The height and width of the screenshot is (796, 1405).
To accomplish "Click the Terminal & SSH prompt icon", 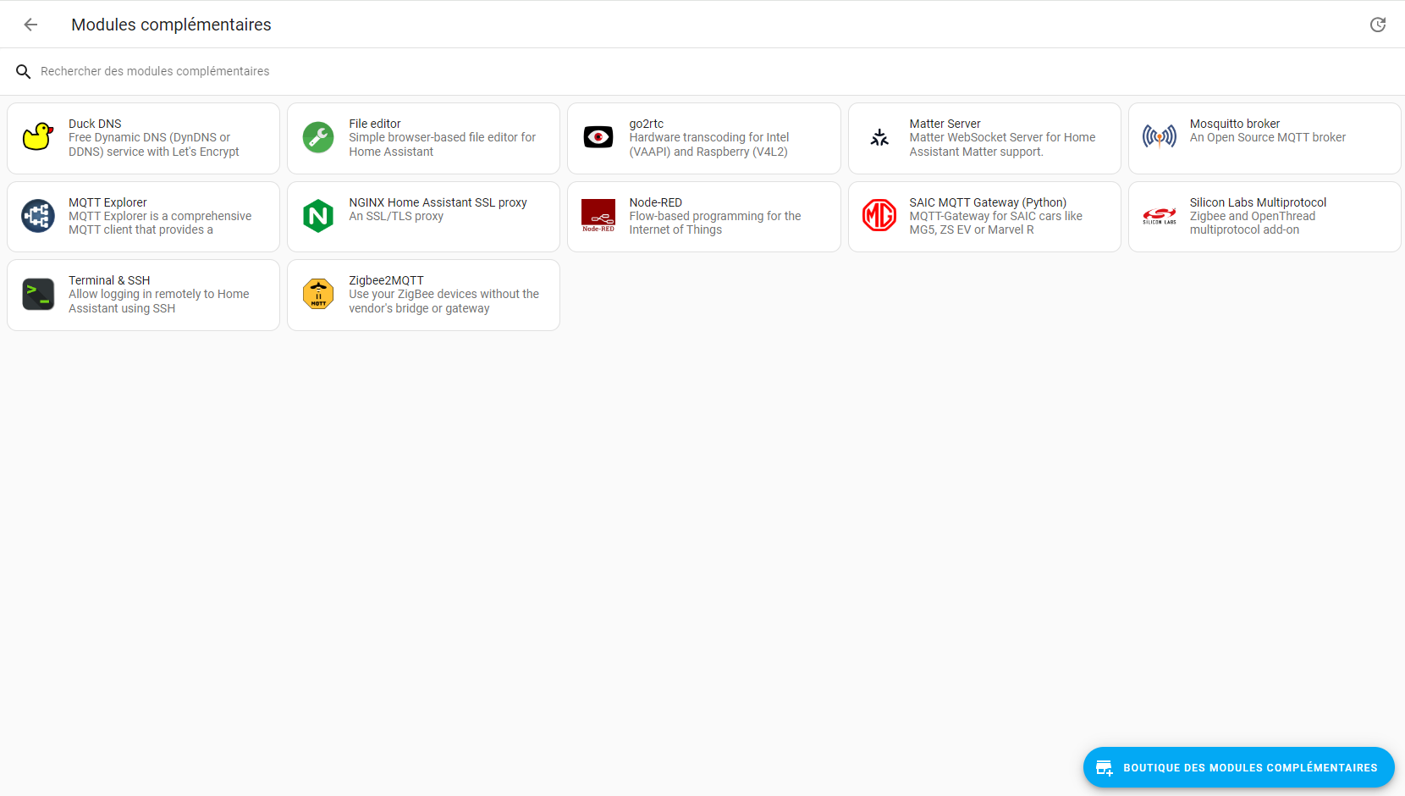I will pyautogui.click(x=38, y=295).
